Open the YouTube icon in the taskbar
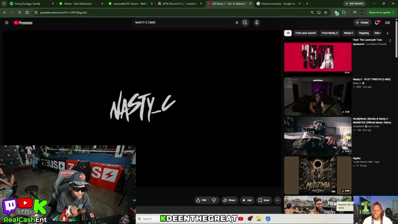This screenshot has height=224, width=398. click(x=241, y=219)
